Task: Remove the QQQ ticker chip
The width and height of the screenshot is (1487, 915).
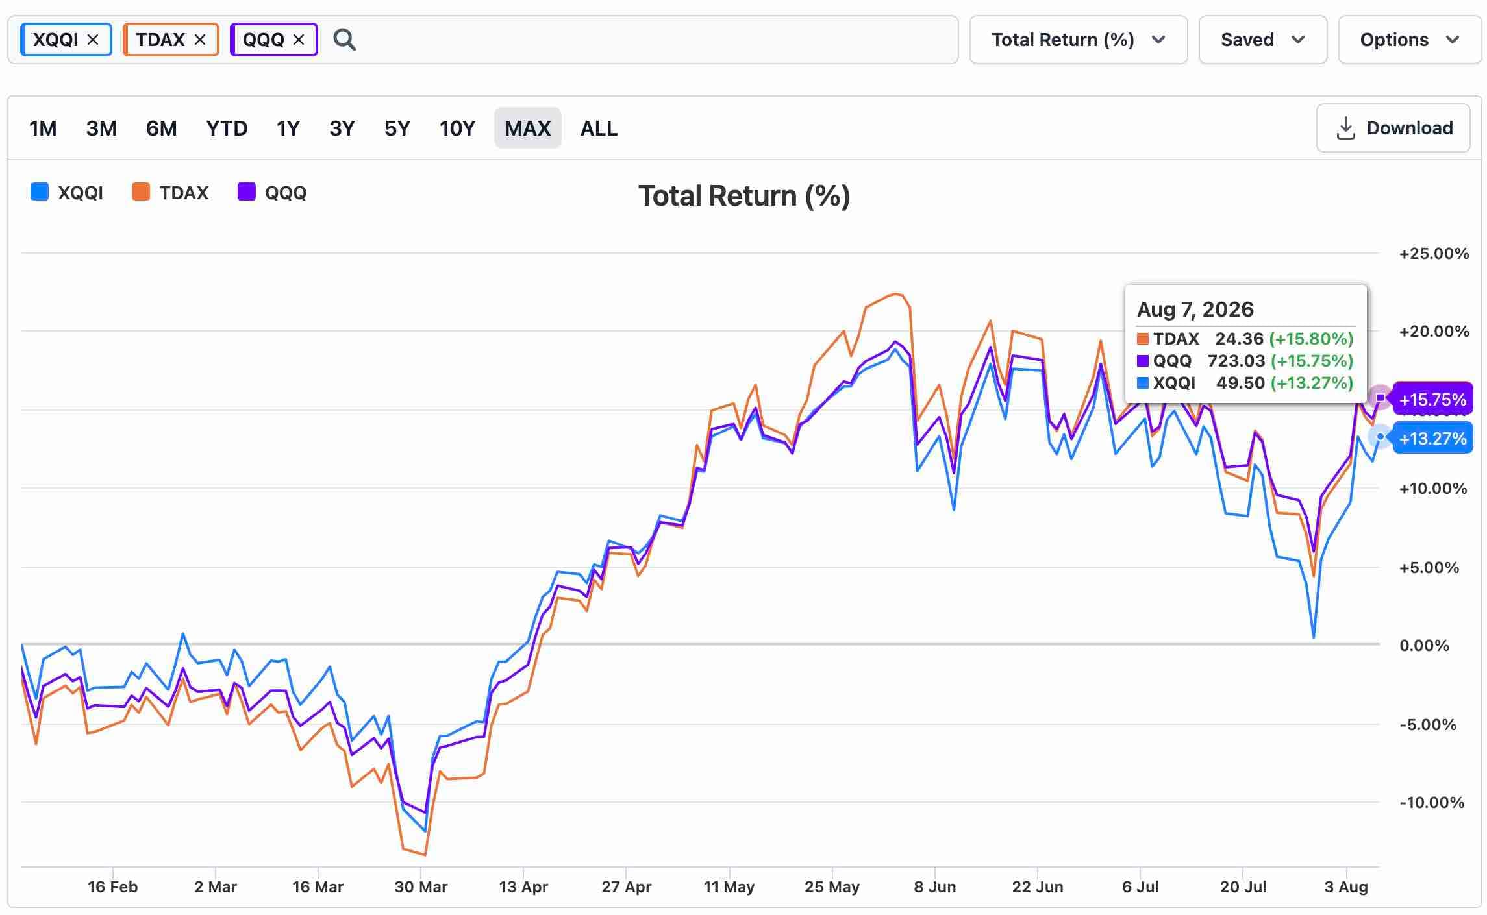Action: 299,40
